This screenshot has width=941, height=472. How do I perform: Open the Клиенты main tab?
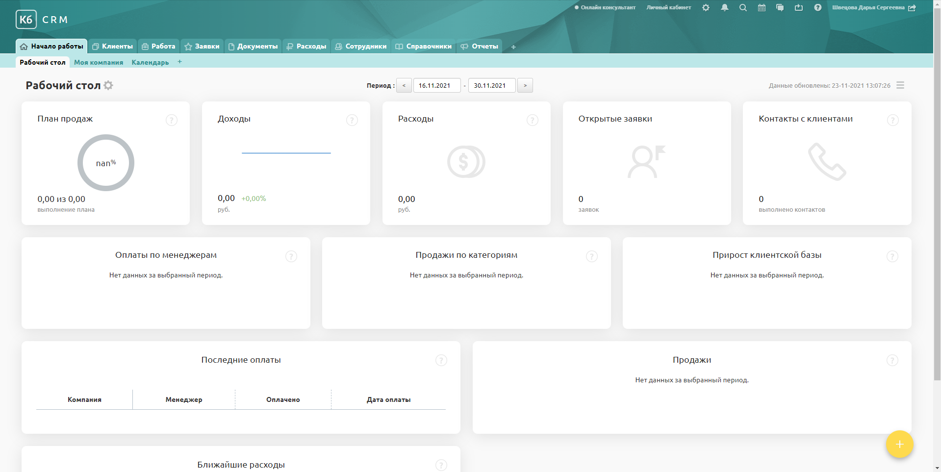[x=113, y=46]
